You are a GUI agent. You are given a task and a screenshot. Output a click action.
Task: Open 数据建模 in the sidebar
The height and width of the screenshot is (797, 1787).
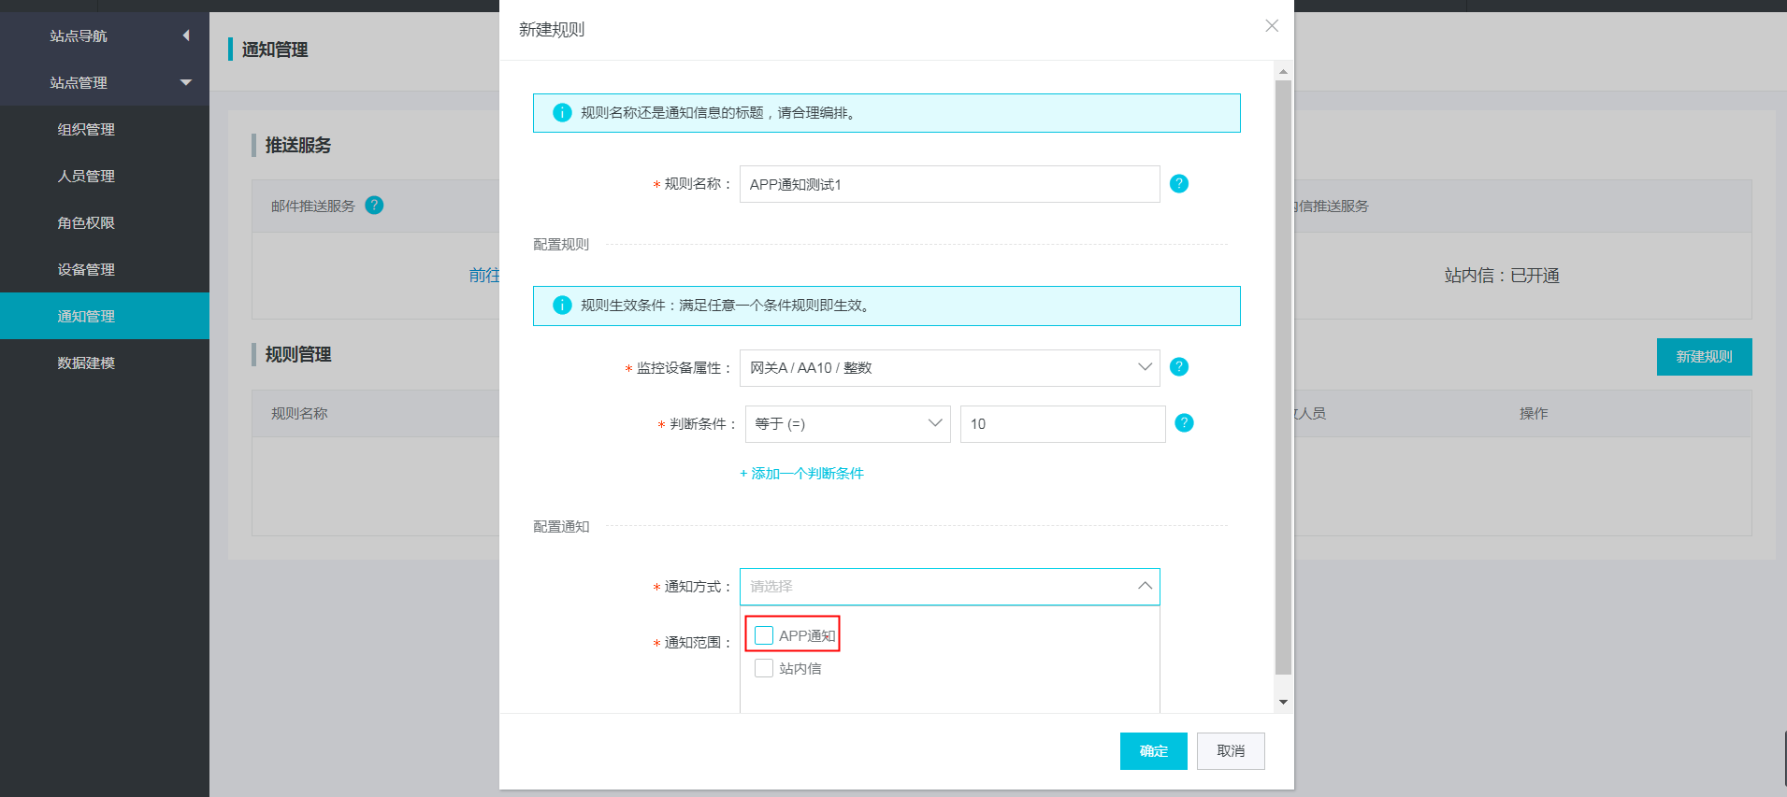(x=105, y=363)
